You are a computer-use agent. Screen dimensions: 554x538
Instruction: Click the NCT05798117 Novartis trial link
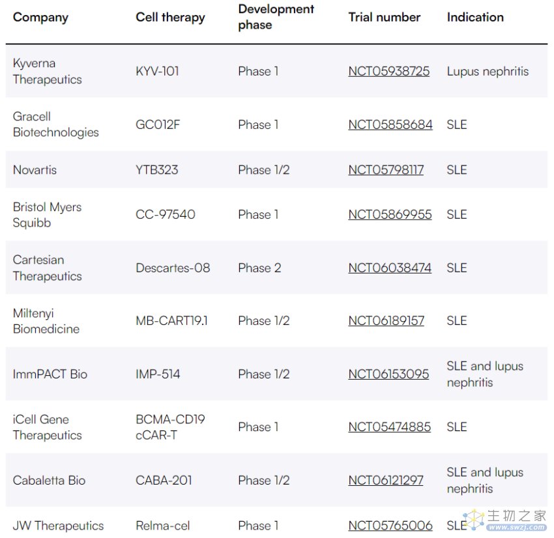coord(385,169)
